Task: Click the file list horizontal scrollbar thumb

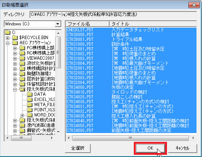Action: pyautogui.click(x=130, y=138)
